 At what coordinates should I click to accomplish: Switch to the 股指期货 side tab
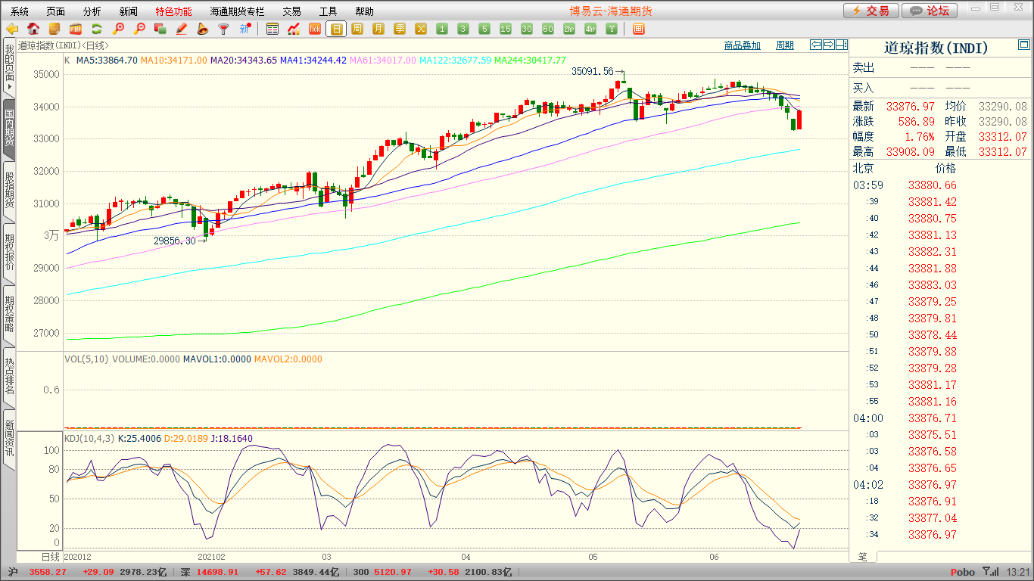tap(9, 191)
